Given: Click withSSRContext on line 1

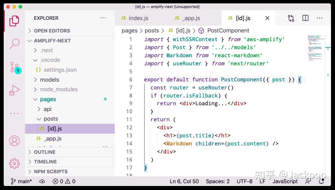Looking at the screenshot, I should 195,39.
